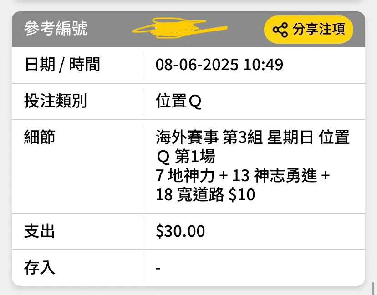Image resolution: width=377 pixels, height=295 pixels.
Task: Click the scribbled-out reference number
Action: click(x=179, y=28)
